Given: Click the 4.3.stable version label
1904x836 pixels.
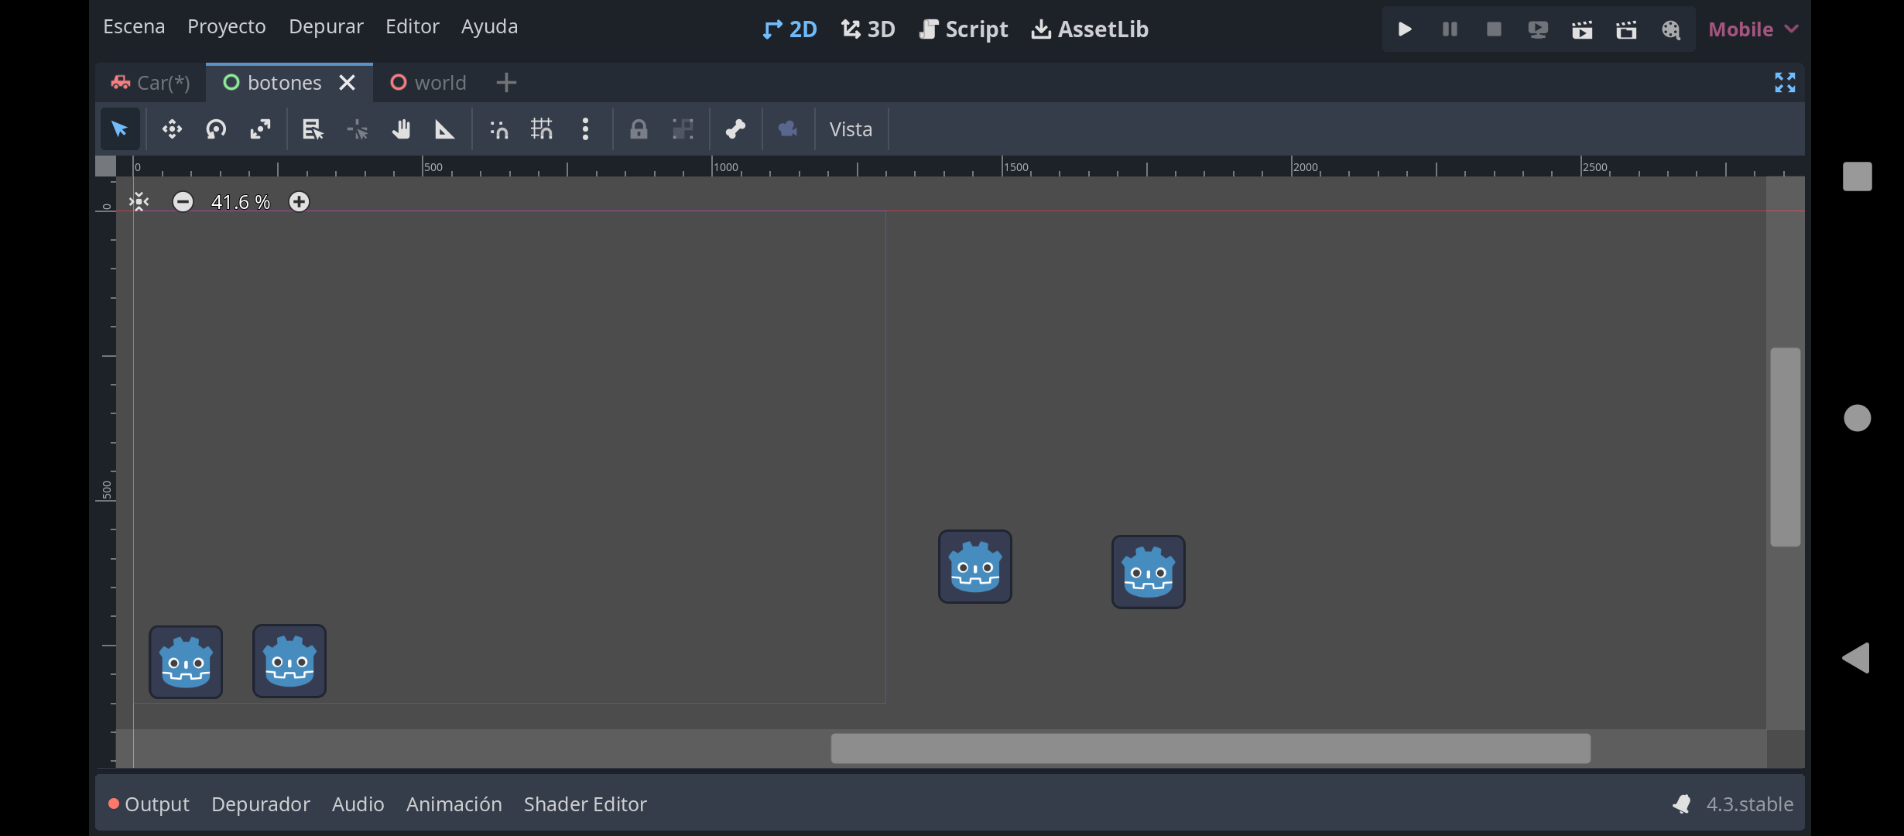Looking at the screenshot, I should tap(1750, 804).
